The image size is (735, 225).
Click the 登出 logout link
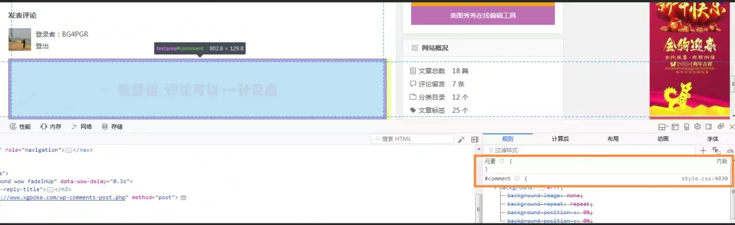[x=42, y=46]
